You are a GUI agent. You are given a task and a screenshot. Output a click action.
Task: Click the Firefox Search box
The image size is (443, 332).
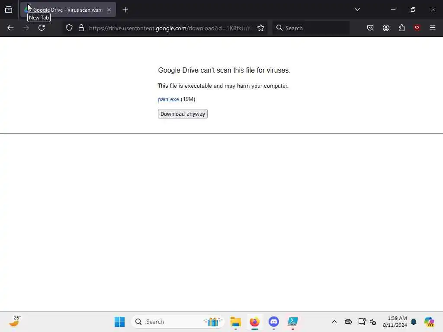[311, 28]
